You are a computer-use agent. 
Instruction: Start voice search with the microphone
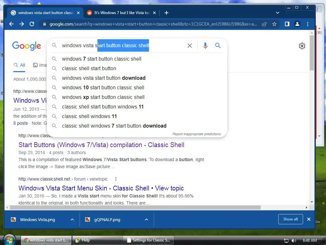(x=205, y=45)
